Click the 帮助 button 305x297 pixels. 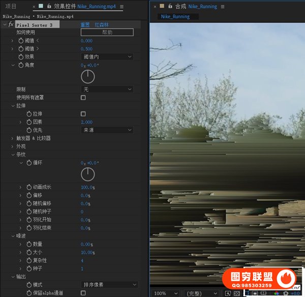click(107, 32)
